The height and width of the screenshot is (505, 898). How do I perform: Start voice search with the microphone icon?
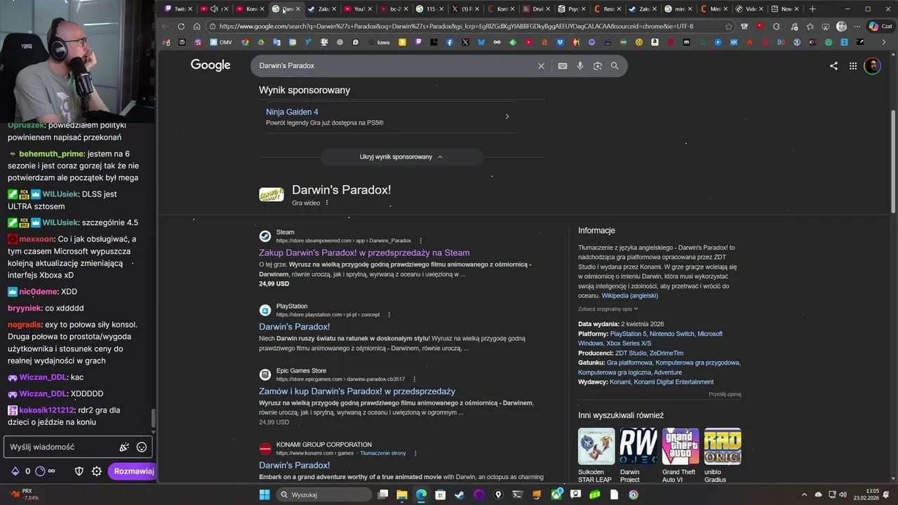[x=580, y=66]
